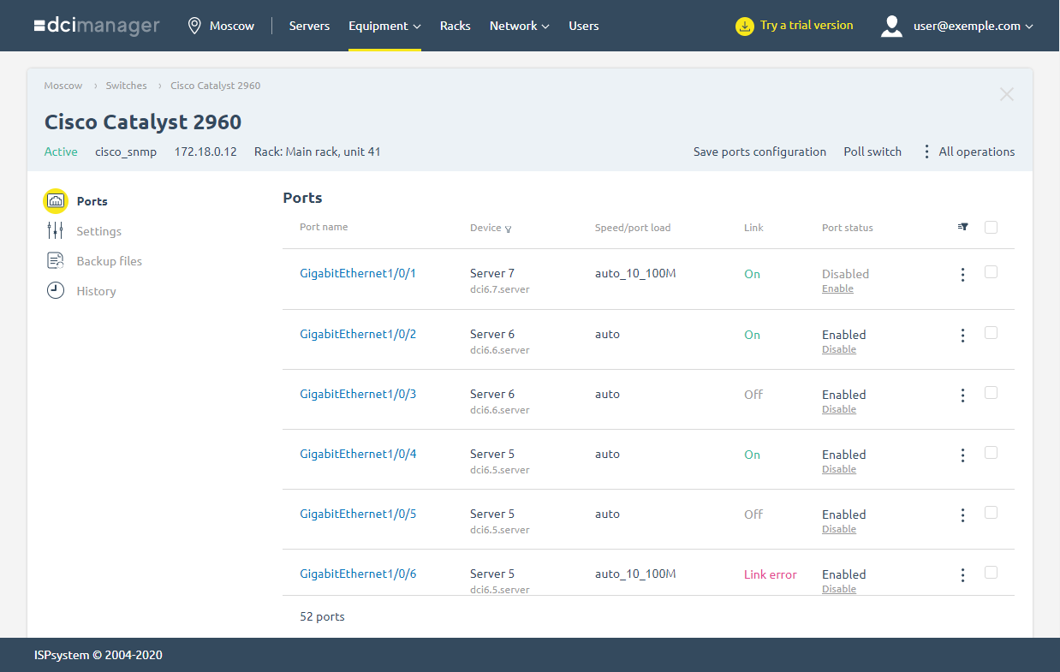Click the Moscow location pin icon
Screen dimensions: 1060x672
[194, 26]
